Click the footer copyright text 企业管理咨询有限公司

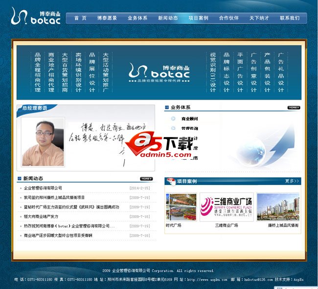[x=131, y=270]
